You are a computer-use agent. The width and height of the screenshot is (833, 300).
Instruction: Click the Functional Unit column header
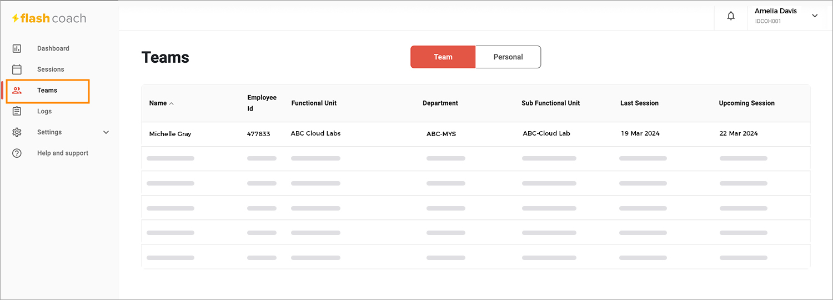pos(314,103)
